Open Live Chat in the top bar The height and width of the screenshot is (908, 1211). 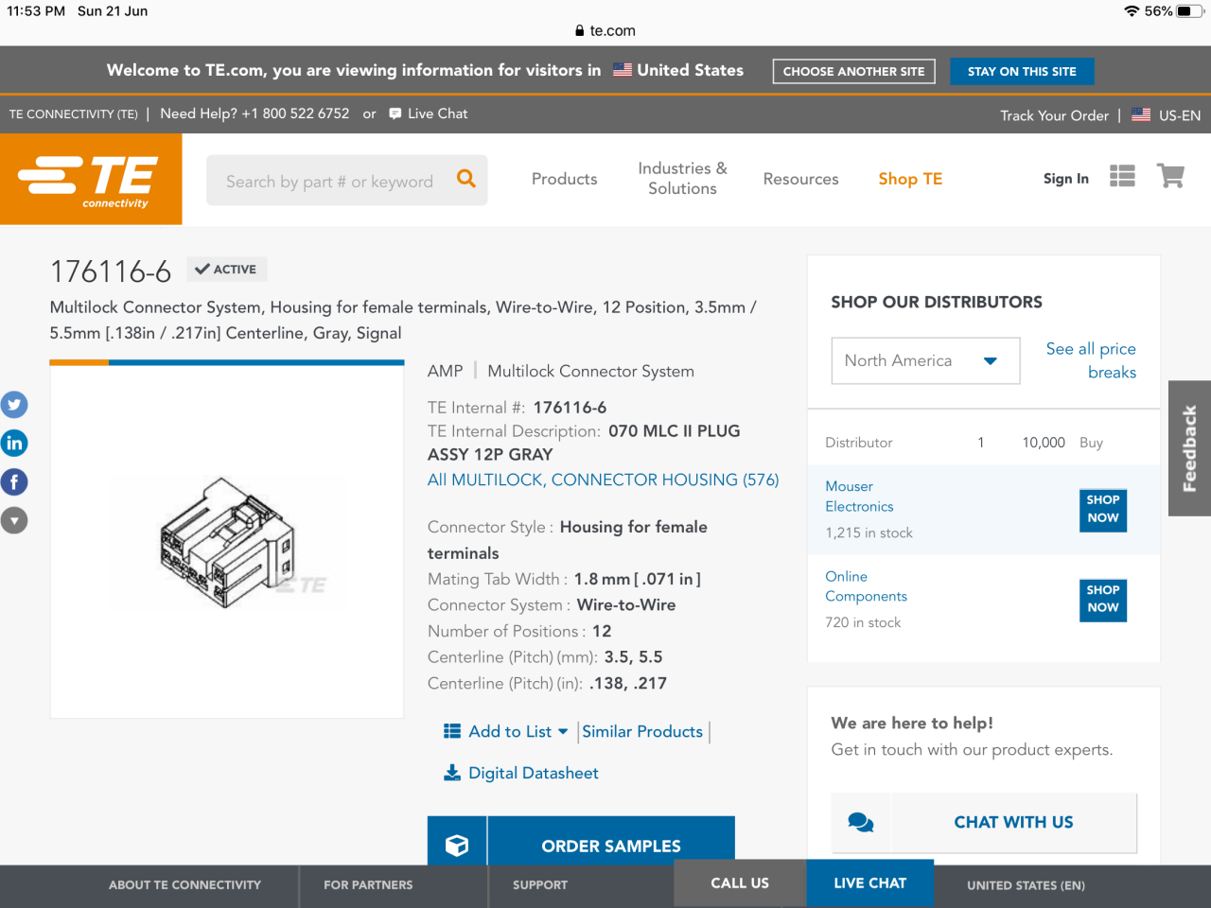(437, 113)
